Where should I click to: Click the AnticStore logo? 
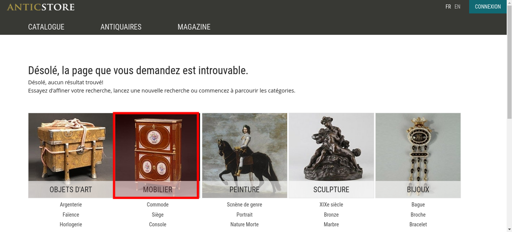tap(41, 7)
